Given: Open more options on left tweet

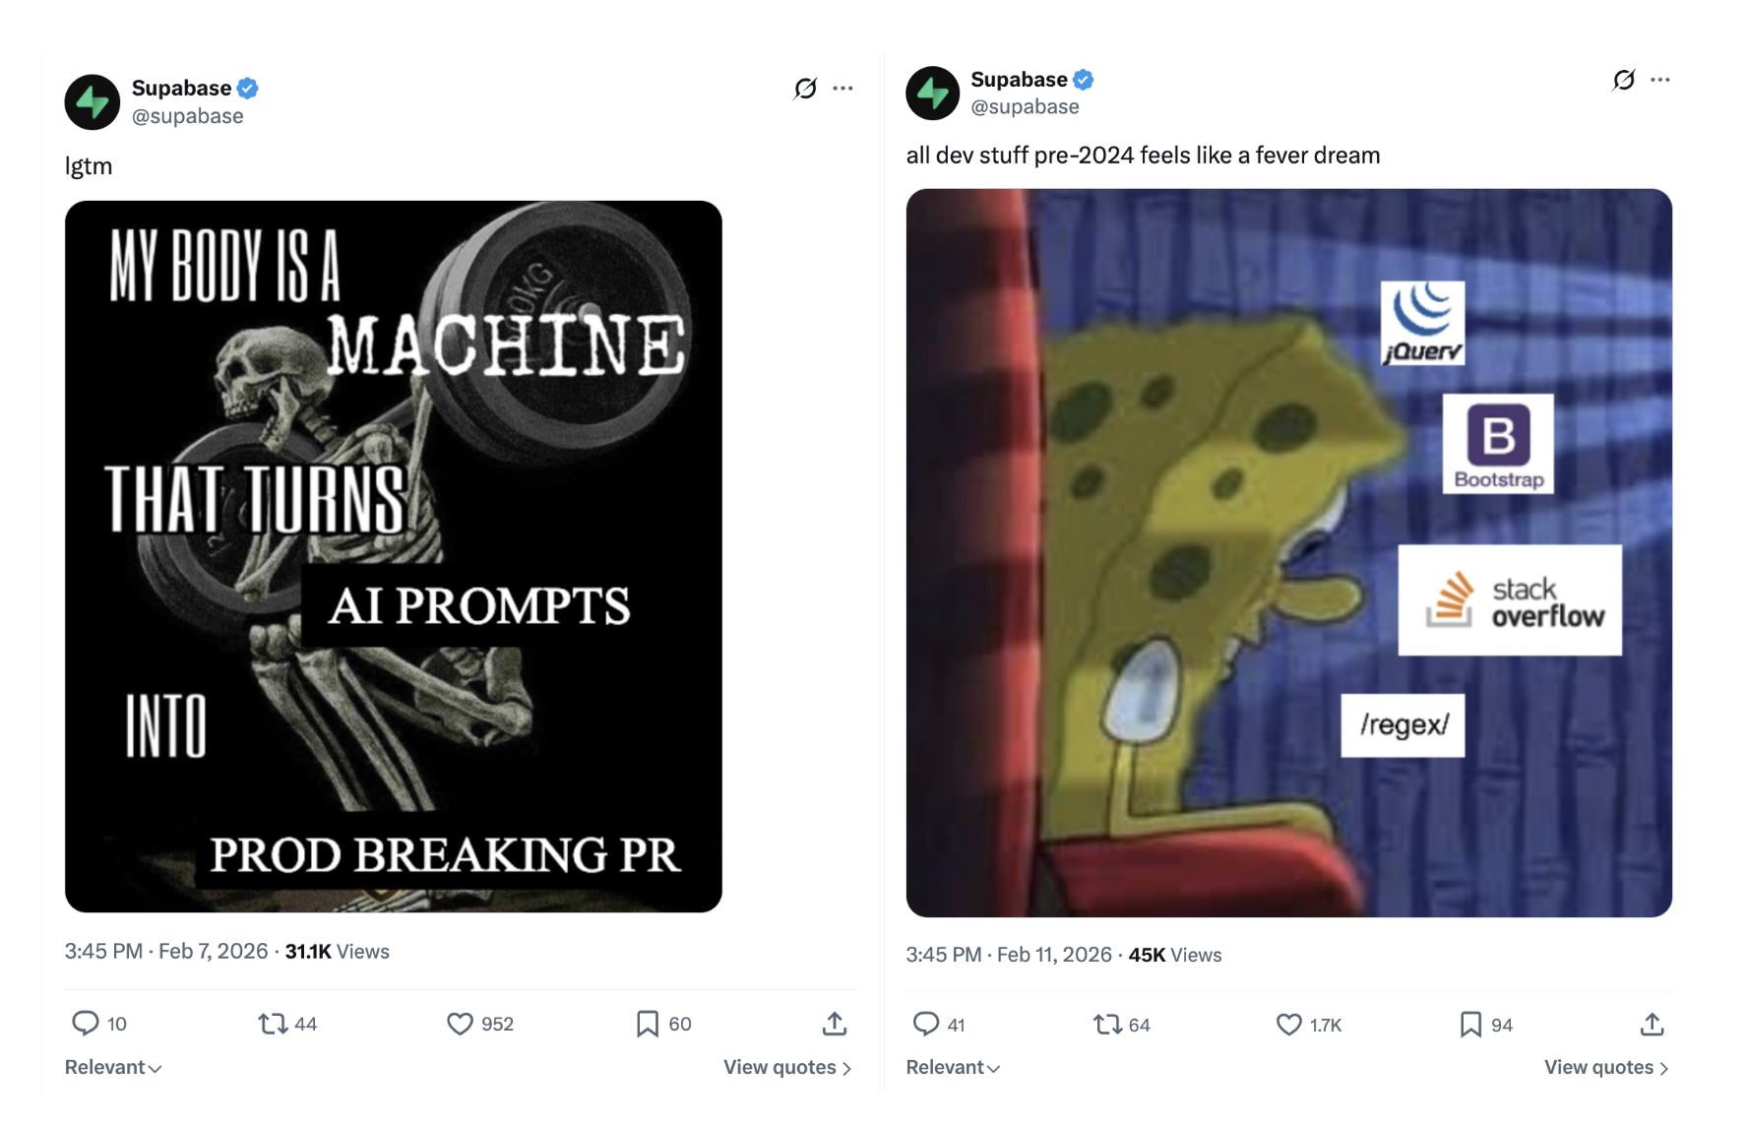Looking at the screenshot, I should coord(843,89).
